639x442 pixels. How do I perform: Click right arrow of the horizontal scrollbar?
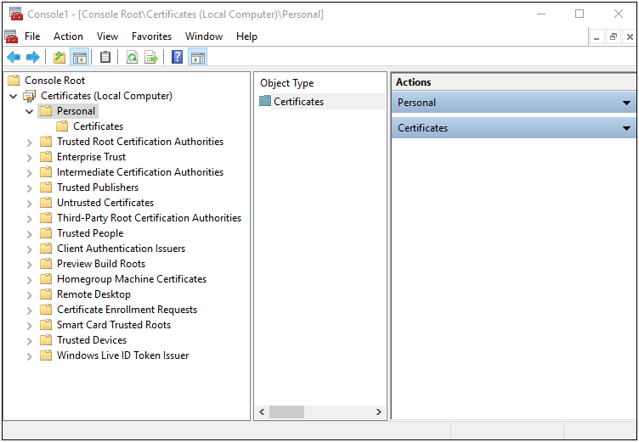[x=379, y=412]
